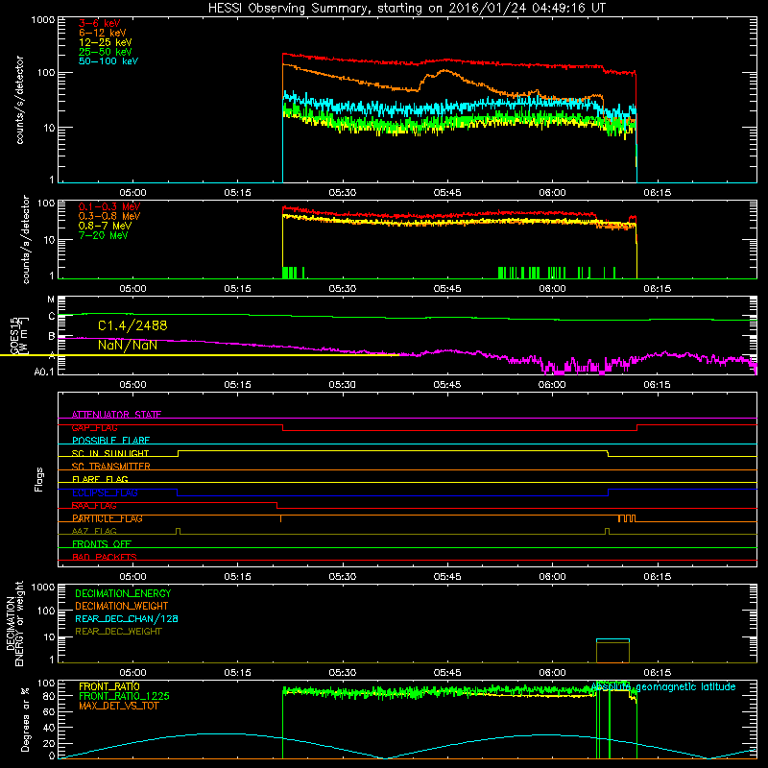
Task: Click the C1.4/2488 flare annotation
Action: 132,325
